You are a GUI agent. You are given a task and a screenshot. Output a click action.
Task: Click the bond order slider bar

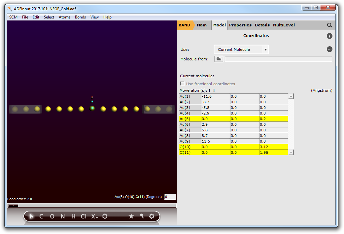pyautogui.click(x=92, y=206)
